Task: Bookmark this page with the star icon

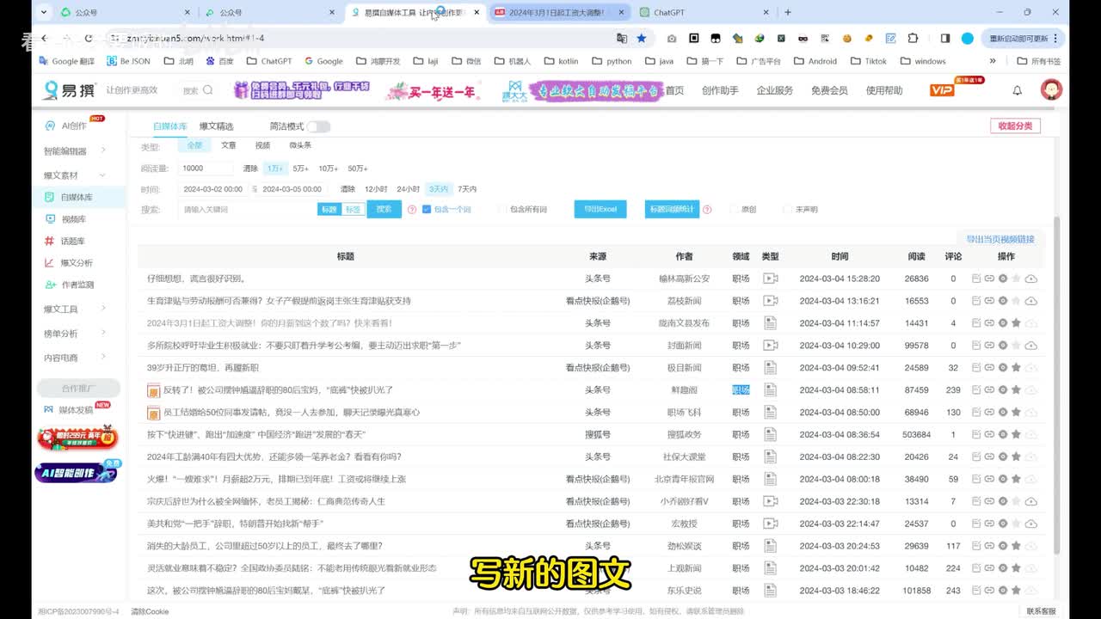Action: 641,39
